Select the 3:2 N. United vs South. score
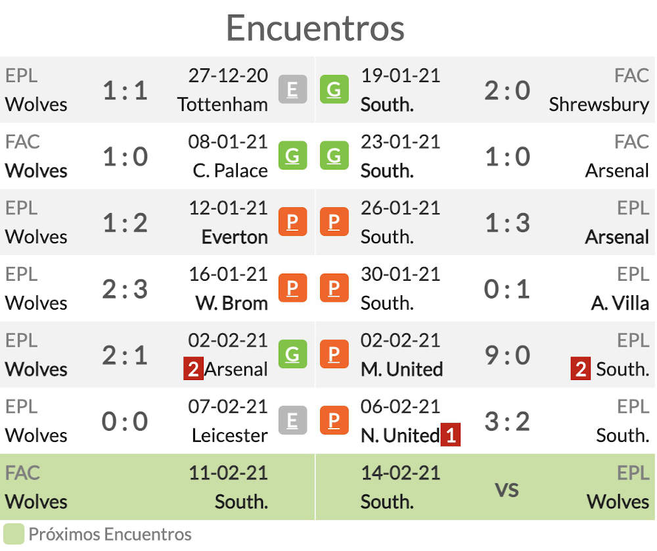 pyautogui.click(x=507, y=421)
